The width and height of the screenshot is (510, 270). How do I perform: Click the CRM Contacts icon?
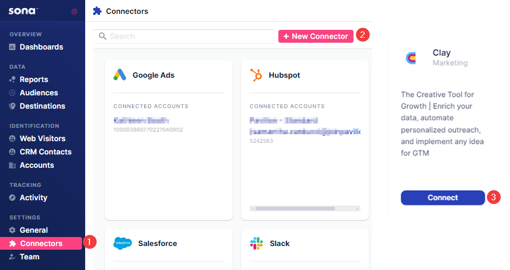point(12,152)
